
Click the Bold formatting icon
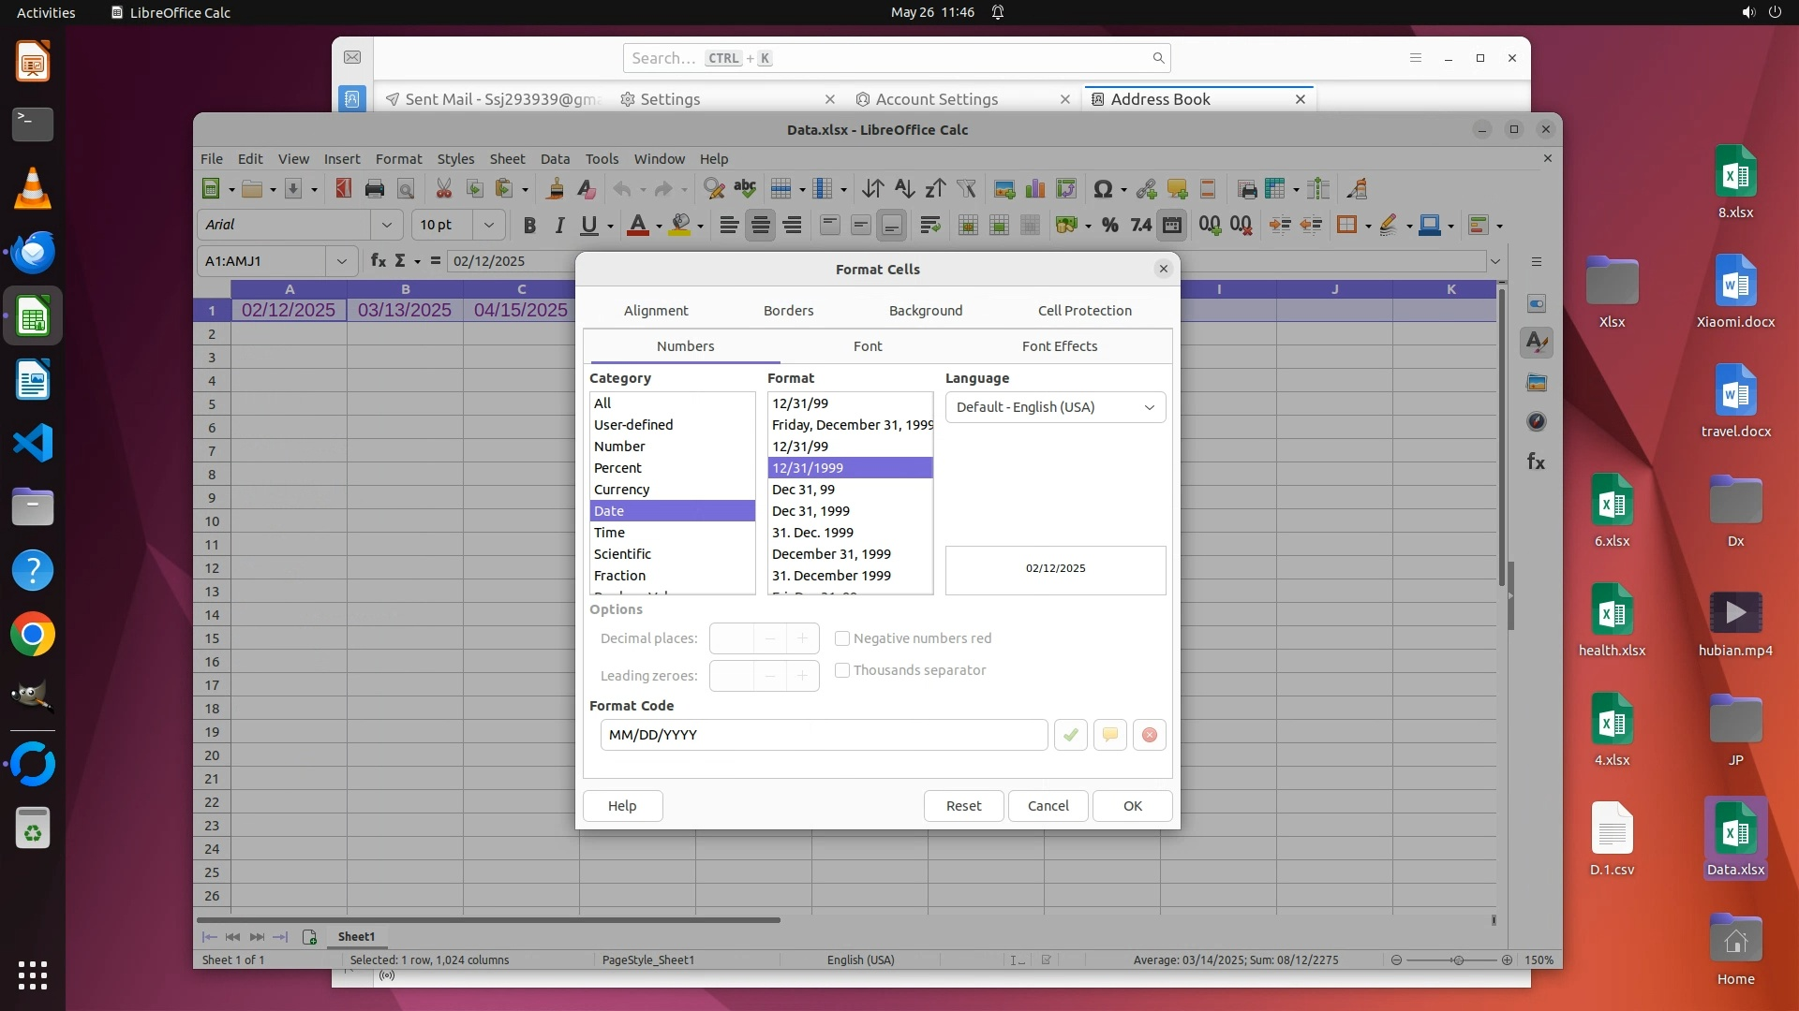[x=529, y=225]
